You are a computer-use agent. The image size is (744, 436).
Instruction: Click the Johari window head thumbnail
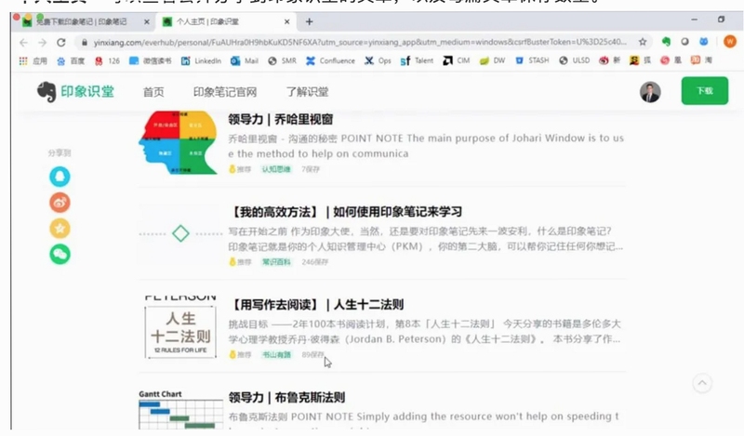178,143
